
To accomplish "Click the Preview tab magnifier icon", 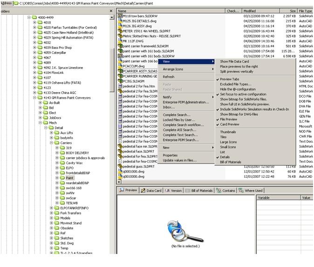I will (122, 190).
